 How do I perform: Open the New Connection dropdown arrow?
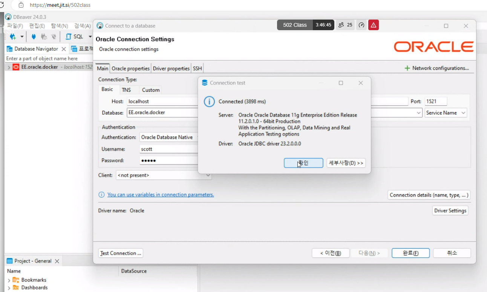[21, 37]
